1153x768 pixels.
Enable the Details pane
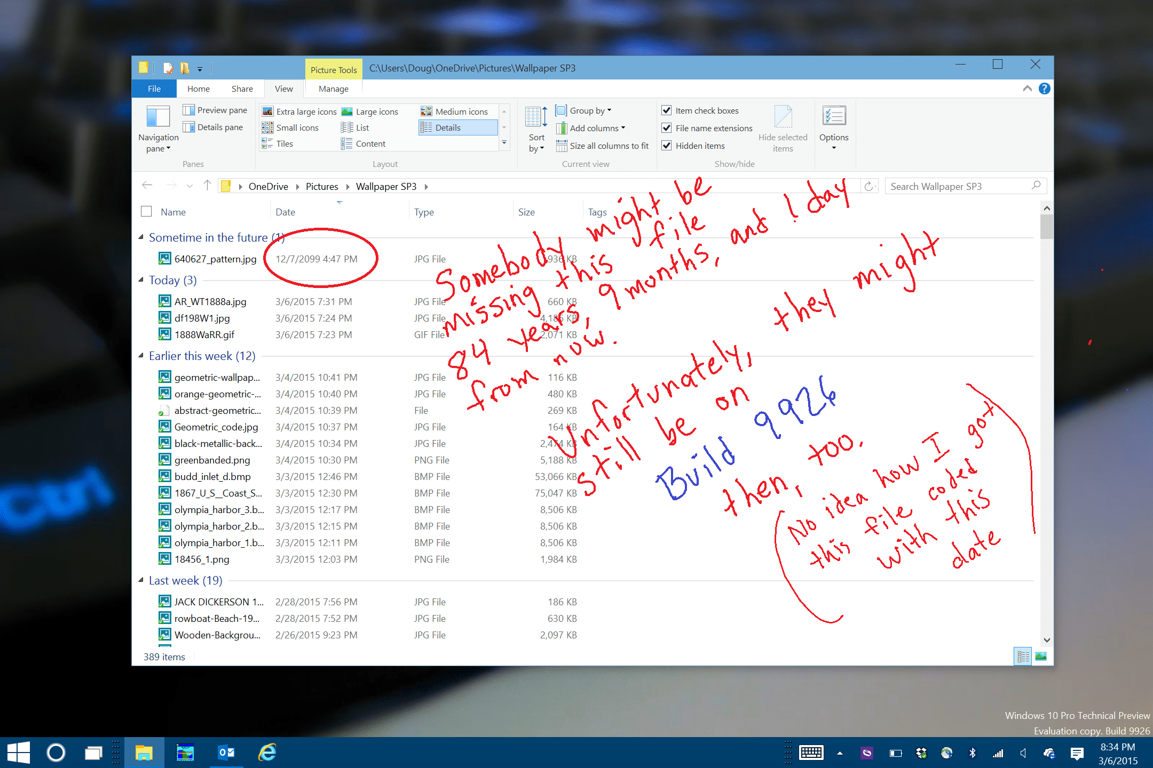point(213,127)
